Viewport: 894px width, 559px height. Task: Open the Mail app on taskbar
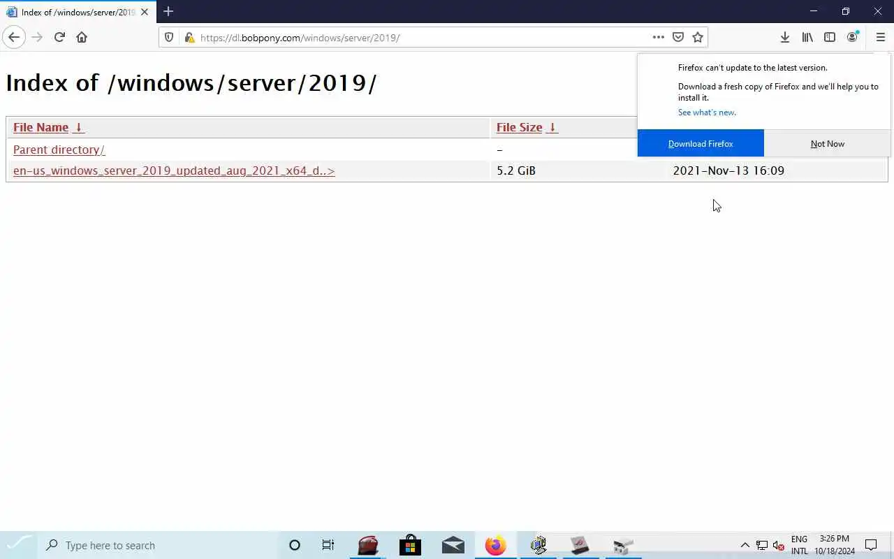point(453,545)
